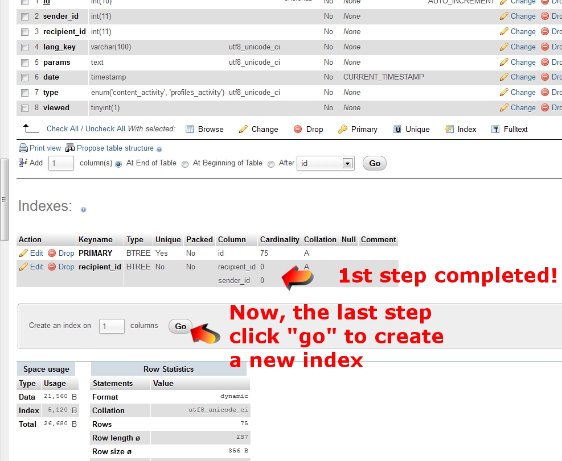Check the sender_id column checkbox
The width and height of the screenshot is (562, 461).
[25, 16]
